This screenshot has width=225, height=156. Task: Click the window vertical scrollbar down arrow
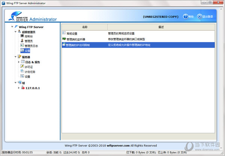point(221,148)
